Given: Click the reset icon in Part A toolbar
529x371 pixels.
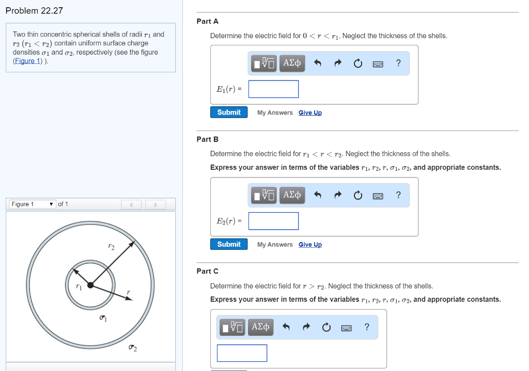Looking at the screenshot, I should (358, 63).
